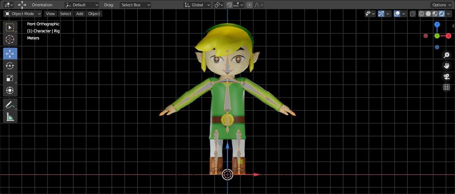Click the negative X axis red dot on gizmo
The height and width of the screenshot is (194, 455).
[x=426, y=36]
